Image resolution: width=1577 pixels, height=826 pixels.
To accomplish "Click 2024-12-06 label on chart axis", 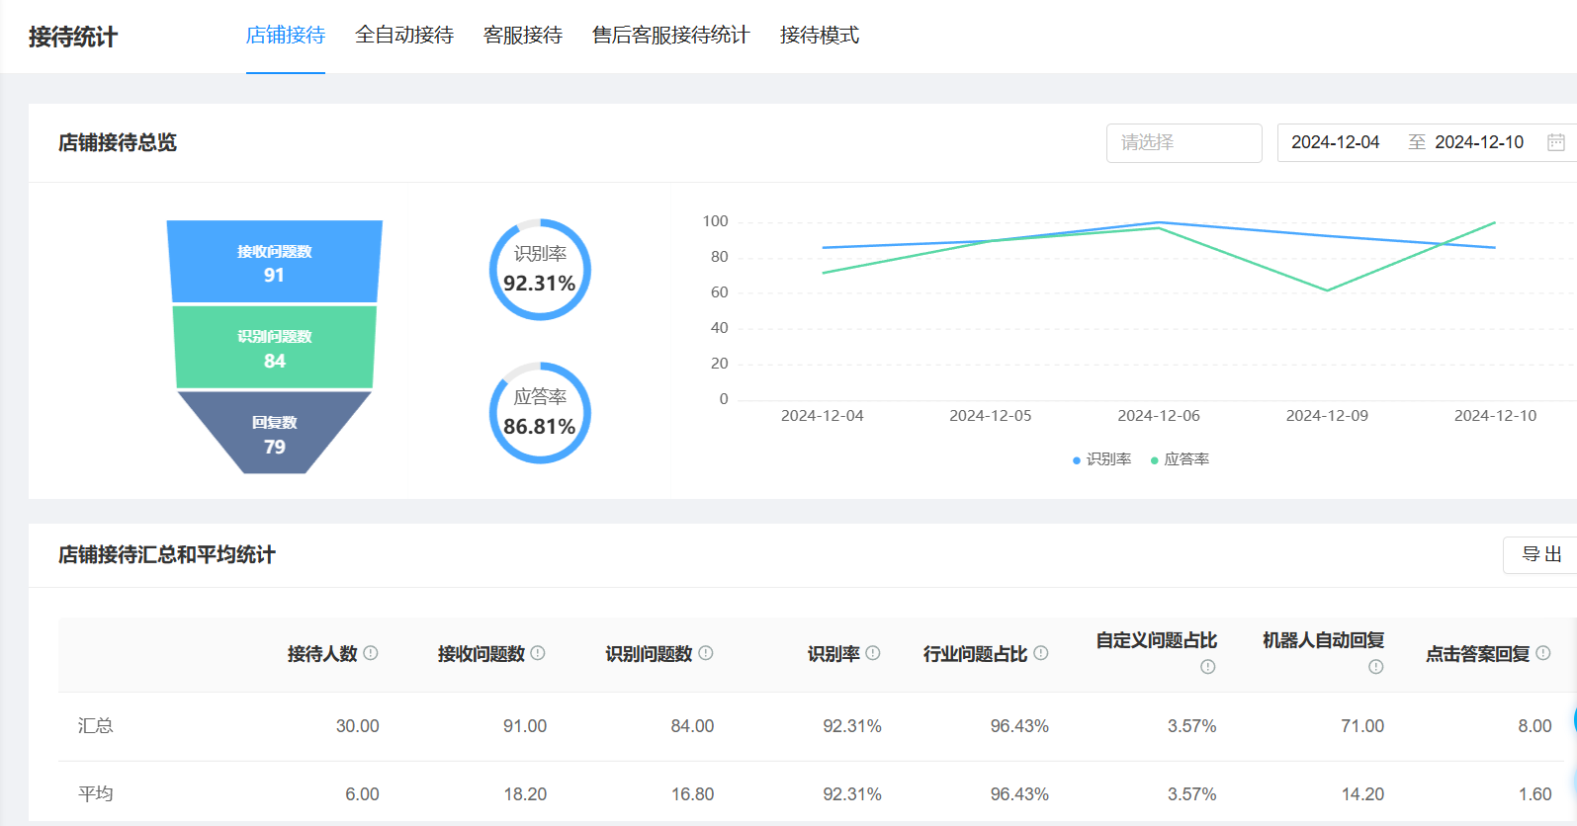I will click(1159, 416).
